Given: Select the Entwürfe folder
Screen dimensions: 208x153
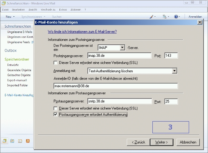Looking at the screenshot, I should point(13,65).
